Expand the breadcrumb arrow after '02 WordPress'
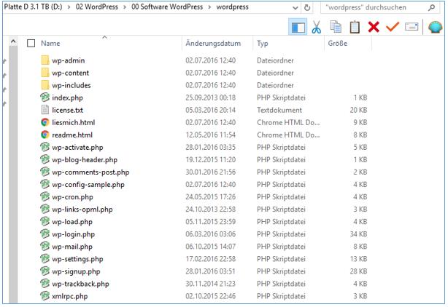 coord(125,7)
